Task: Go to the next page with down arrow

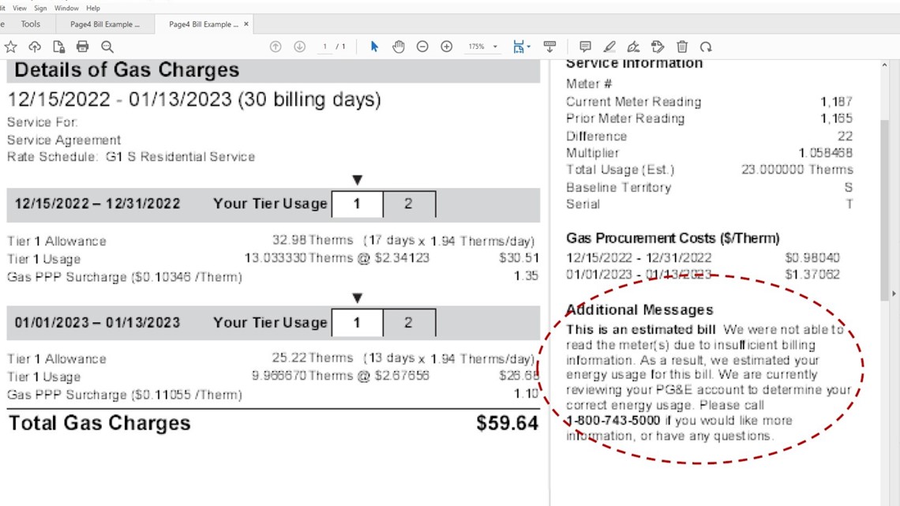Action: coord(299,47)
